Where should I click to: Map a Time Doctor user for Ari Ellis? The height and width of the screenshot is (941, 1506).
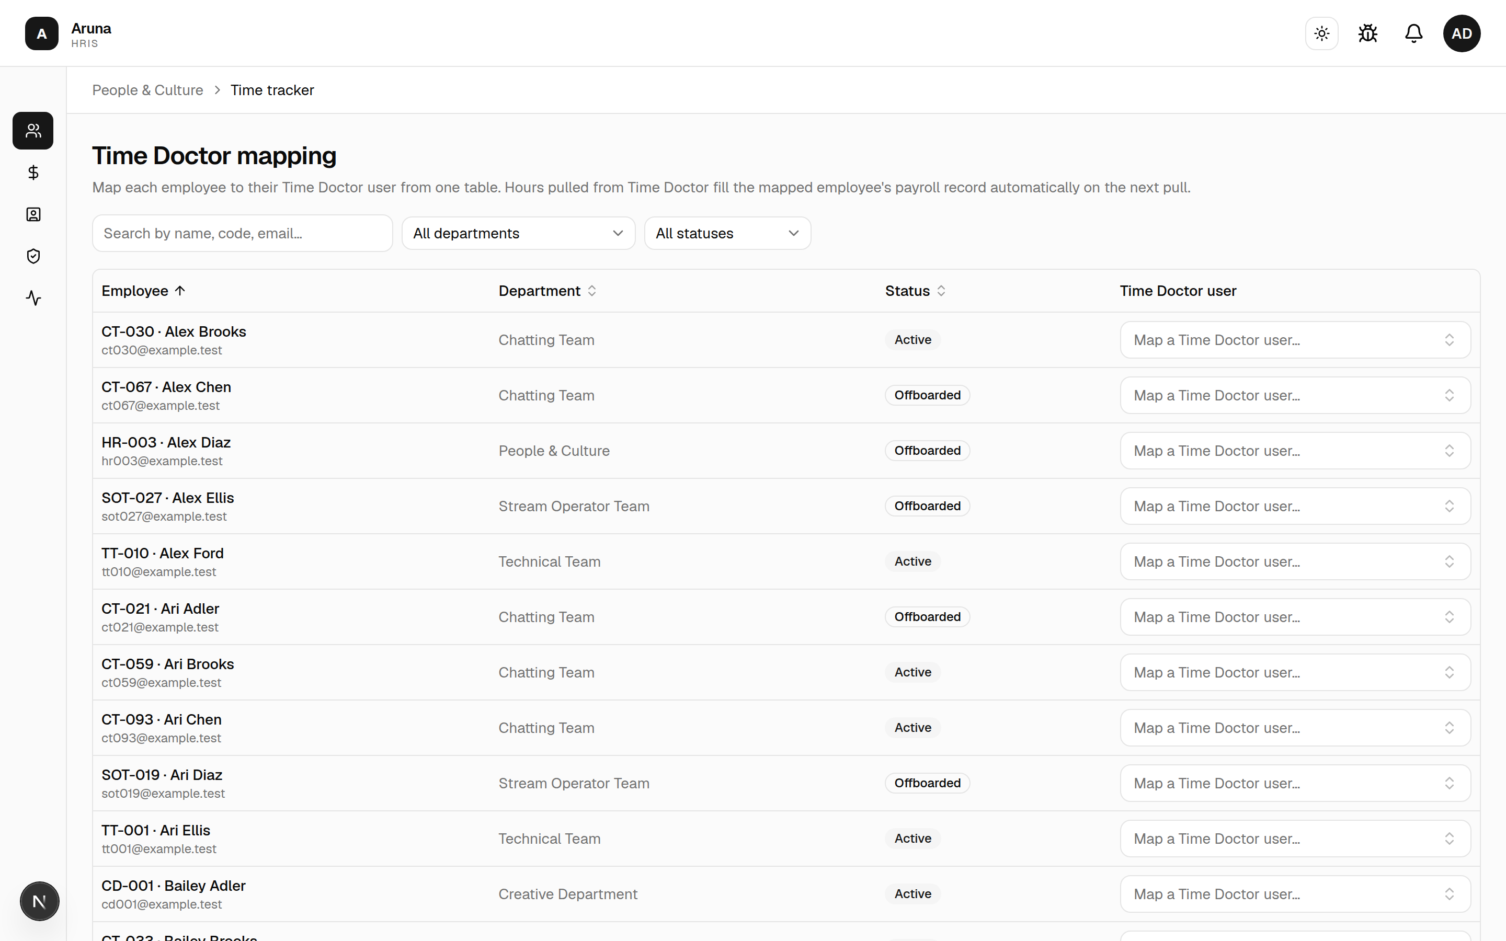point(1295,839)
